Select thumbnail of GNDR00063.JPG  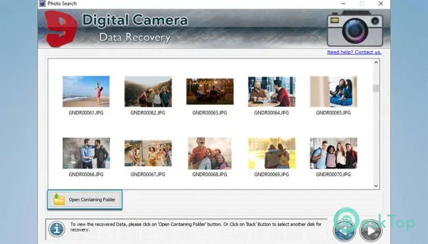tap(210, 91)
